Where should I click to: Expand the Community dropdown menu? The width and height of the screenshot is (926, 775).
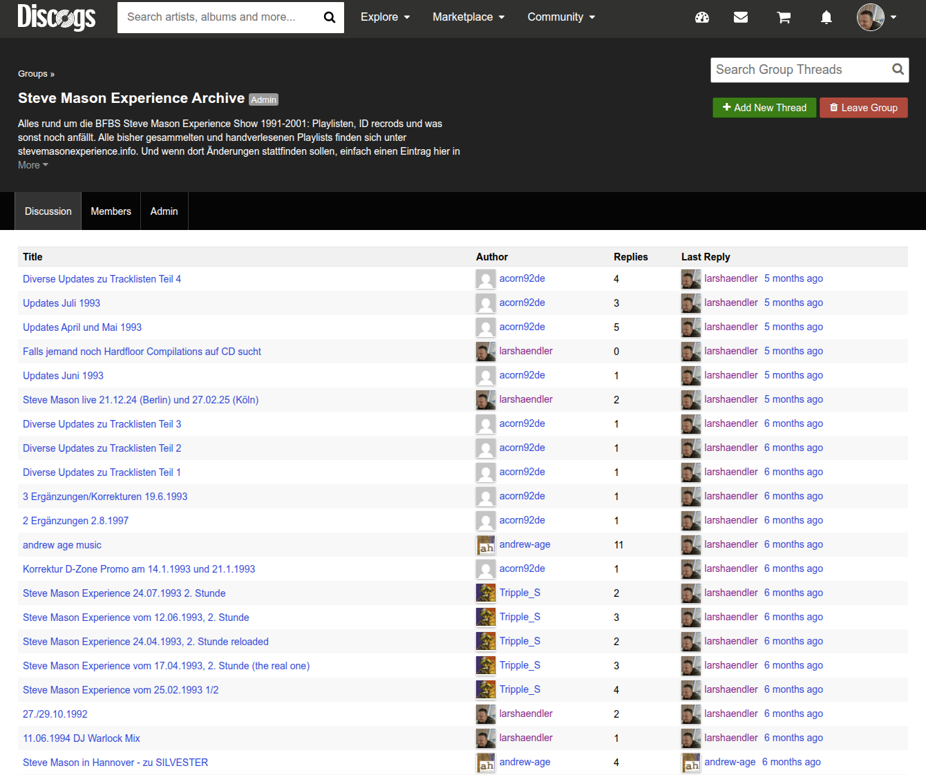[x=561, y=17]
